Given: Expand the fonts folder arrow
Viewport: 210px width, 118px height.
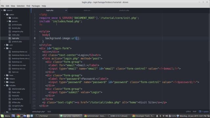Looking at the screenshot, I should [5, 75].
